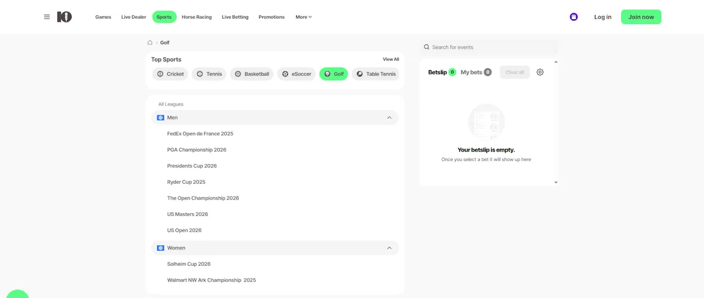This screenshot has width=704, height=298.
Task: Click My bets count badge showing 0
Action: coord(488,72)
